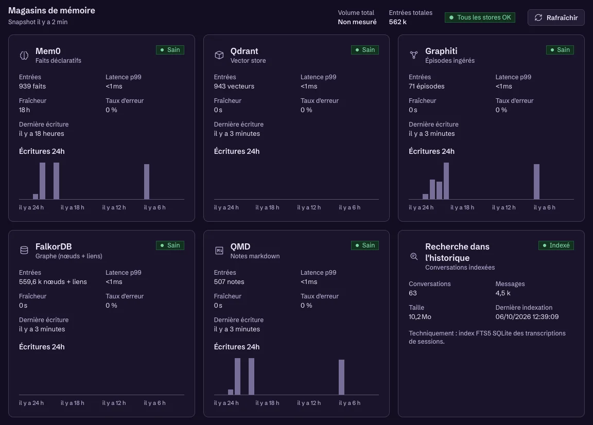The height and width of the screenshot is (425, 593).
Task: Select the QMD card title
Action: point(240,246)
